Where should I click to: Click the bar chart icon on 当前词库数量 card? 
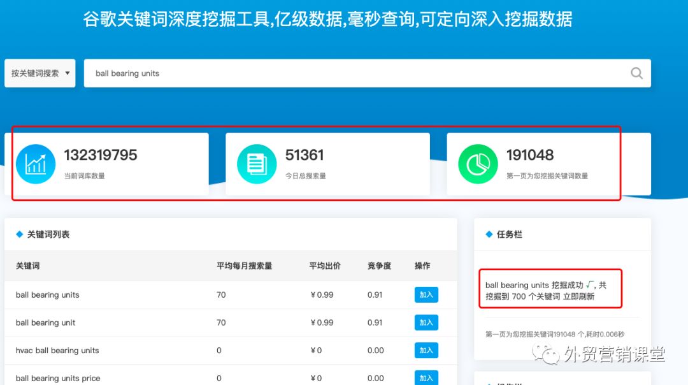point(36,164)
